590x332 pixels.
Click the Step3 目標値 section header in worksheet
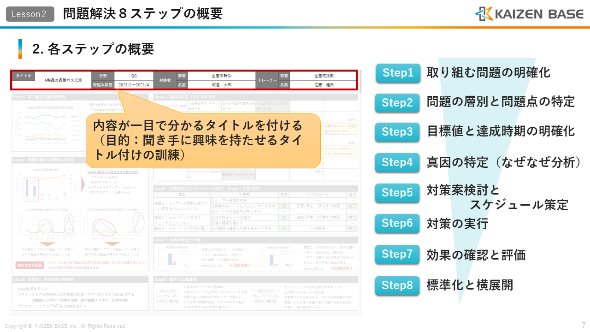[x=80, y=280]
